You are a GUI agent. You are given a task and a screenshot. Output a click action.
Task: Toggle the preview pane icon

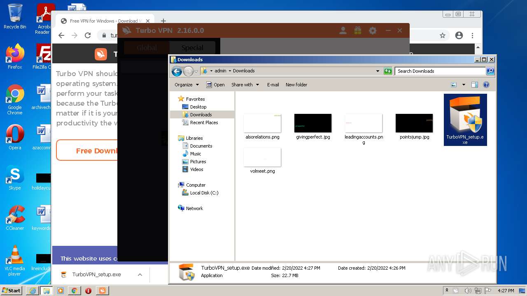click(x=475, y=85)
